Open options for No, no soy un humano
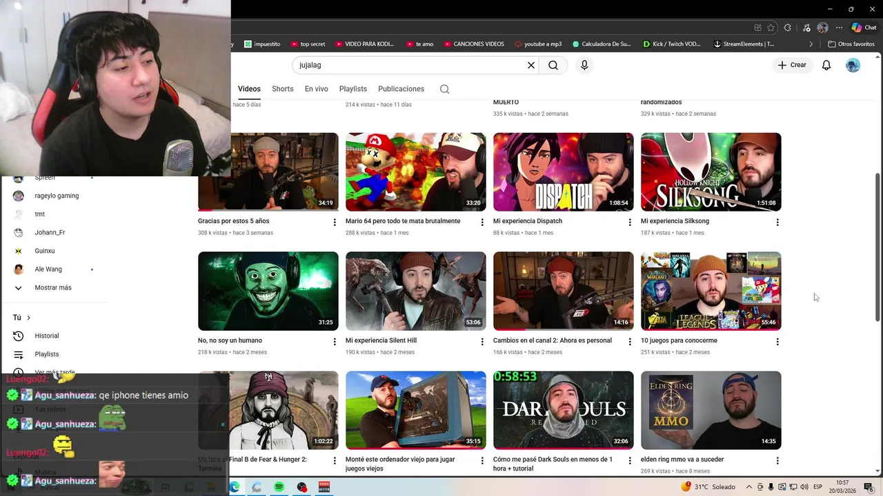 335,342
